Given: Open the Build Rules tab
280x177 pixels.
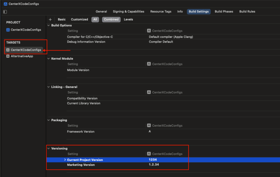Looking at the screenshot, I should click(x=247, y=12).
